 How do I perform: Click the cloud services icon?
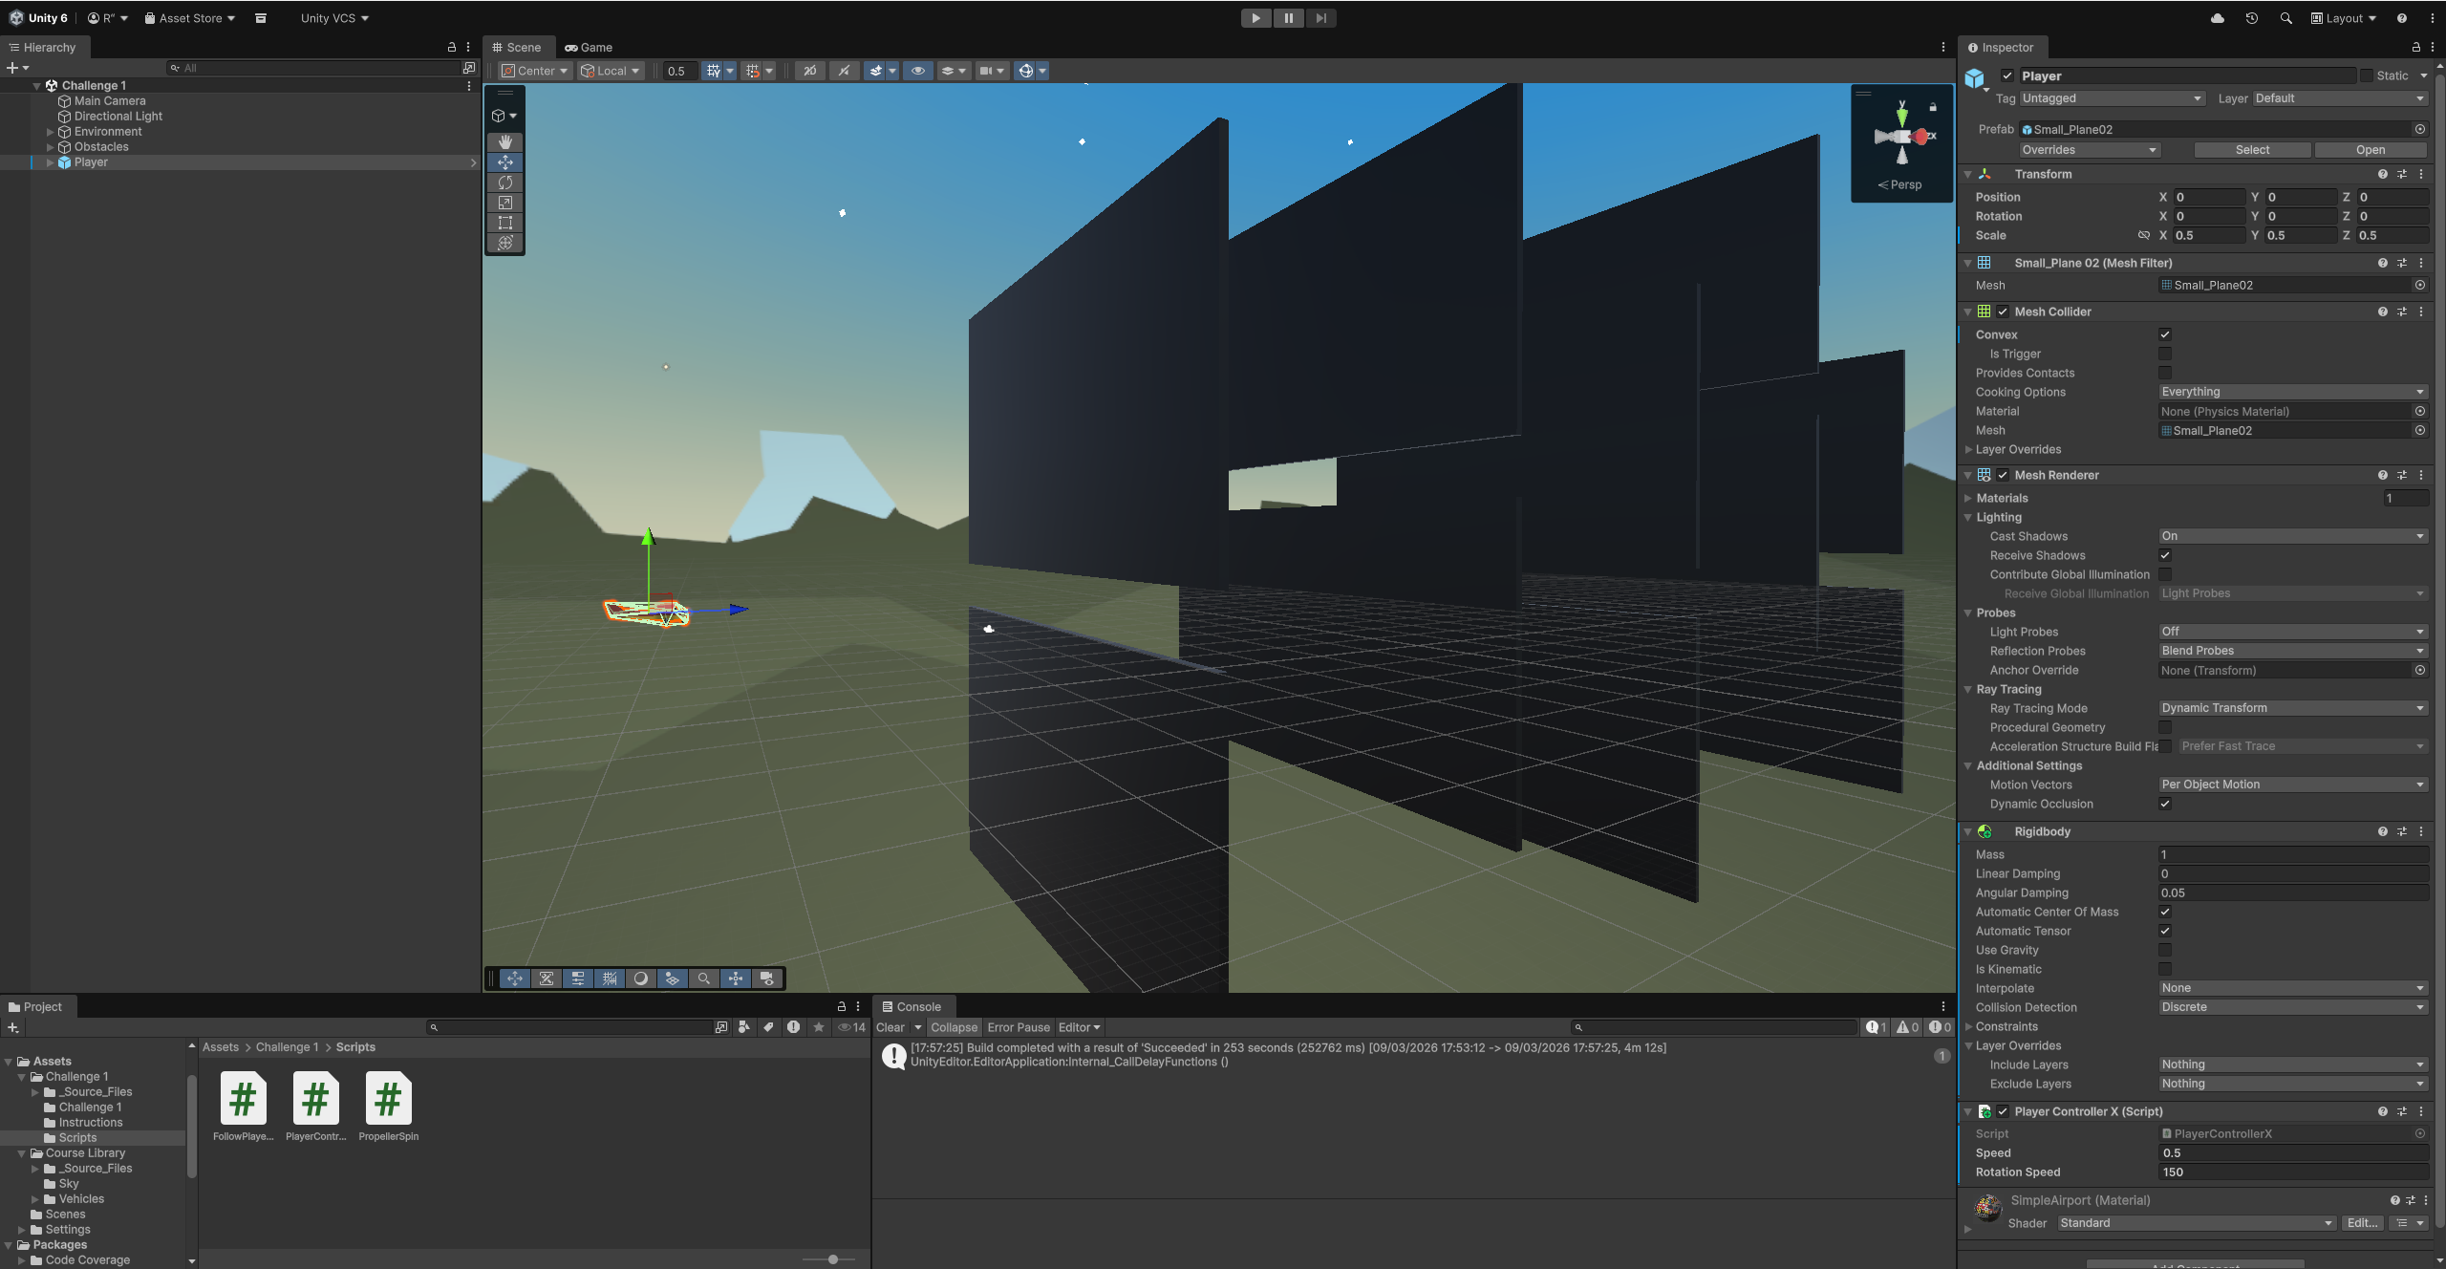tap(2217, 18)
